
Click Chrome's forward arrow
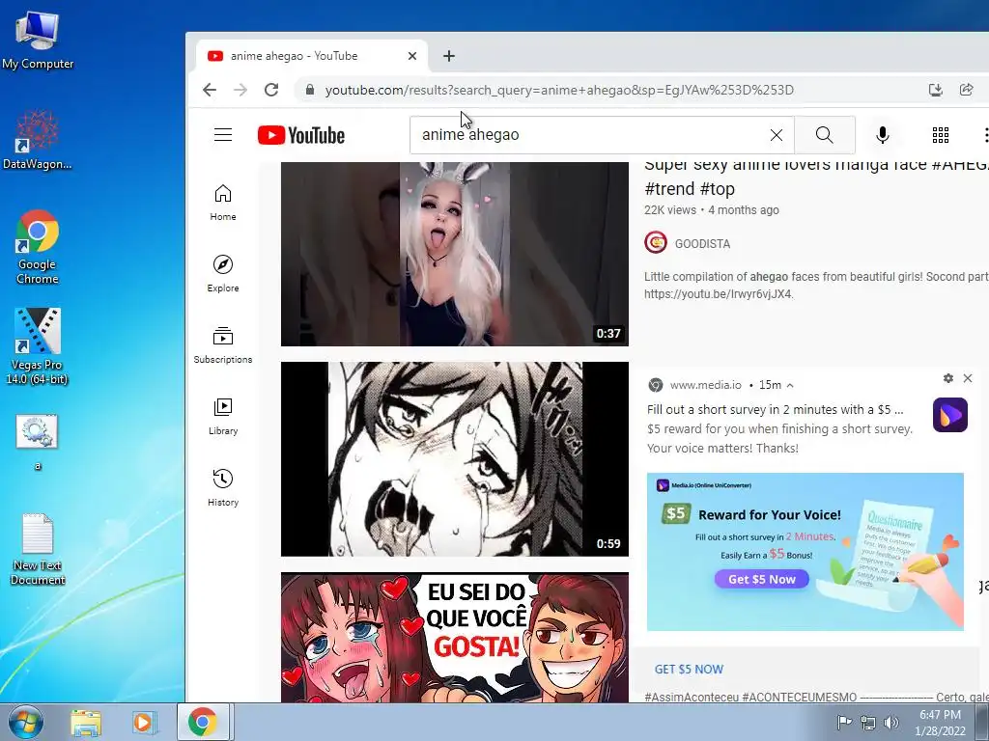240,90
